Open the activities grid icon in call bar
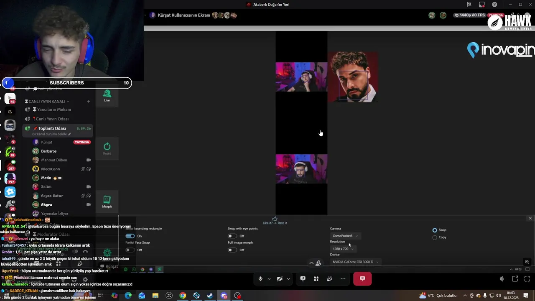 316,279
